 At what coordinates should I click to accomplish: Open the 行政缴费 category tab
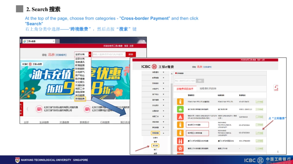[105, 122]
